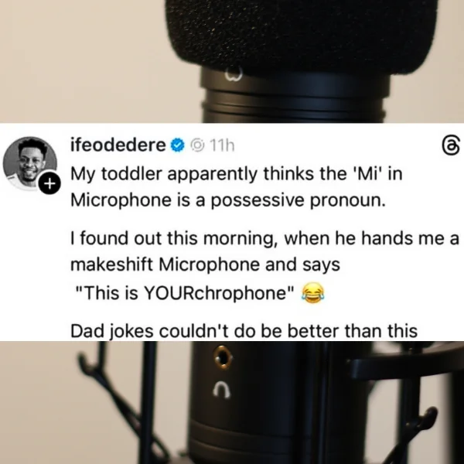The image size is (464, 464).
Task: Click the 11h timestamp
Action: coord(222,145)
